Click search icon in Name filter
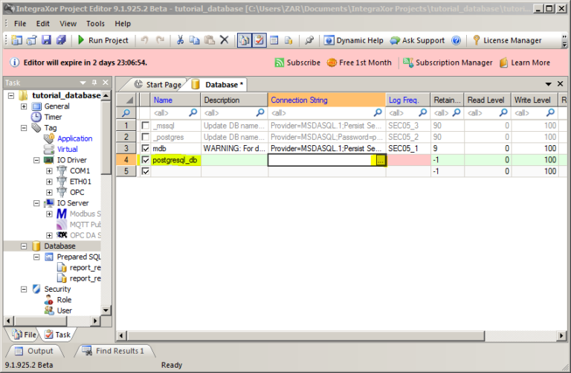This screenshot has height=373, width=571. 193,112
